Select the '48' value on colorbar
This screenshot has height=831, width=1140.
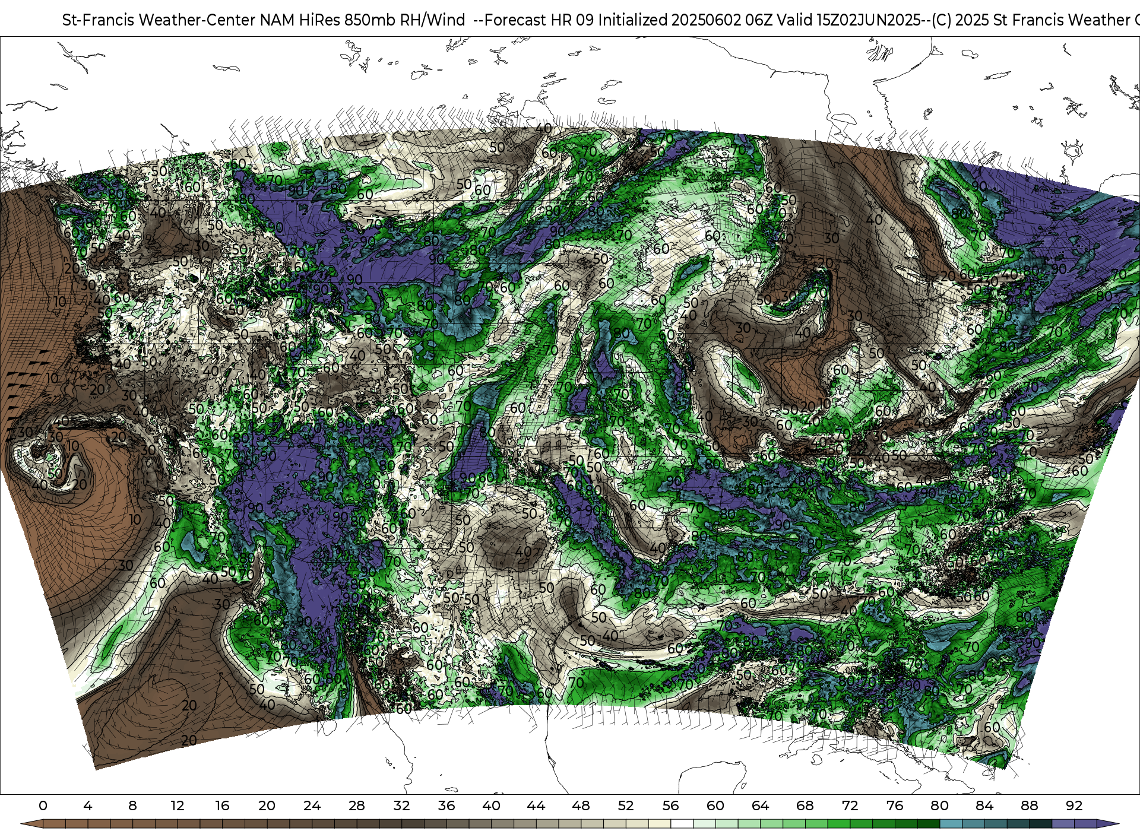click(581, 806)
